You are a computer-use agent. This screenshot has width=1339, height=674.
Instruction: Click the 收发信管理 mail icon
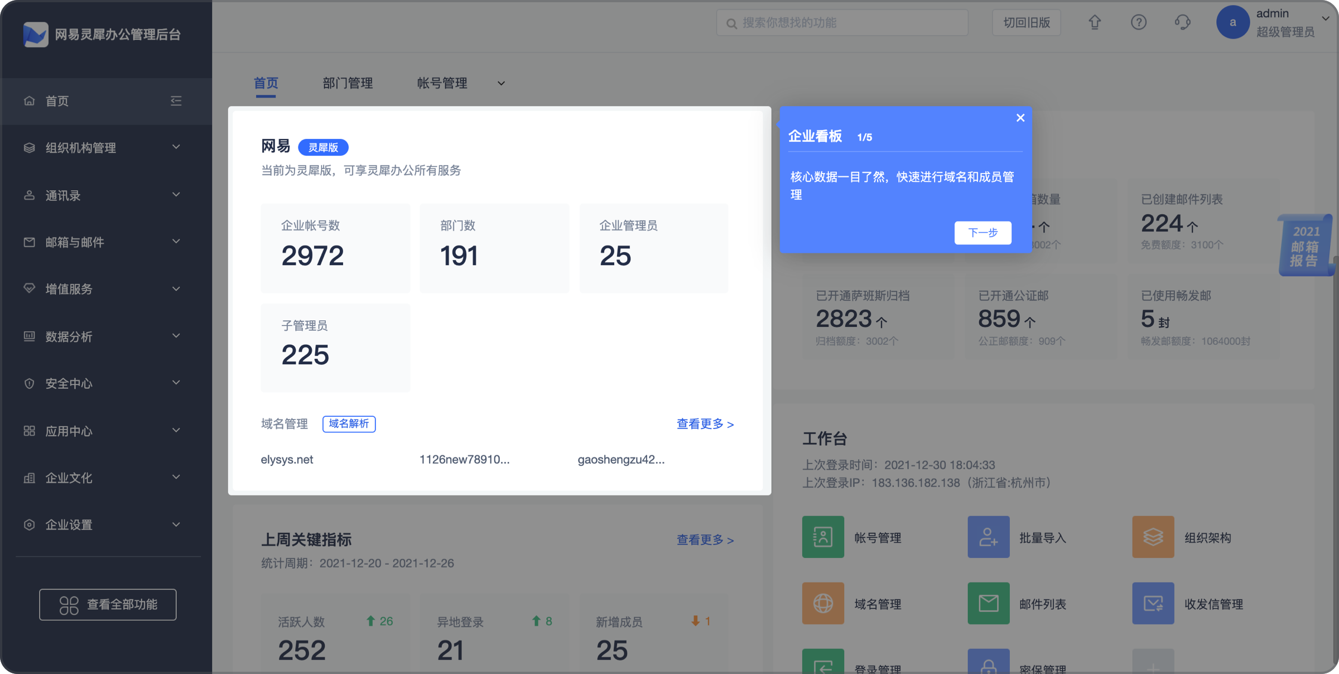coord(1153,604)
